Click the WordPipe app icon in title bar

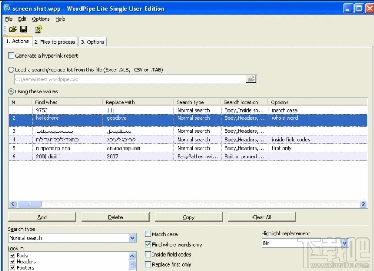pyautogui.click(x=7, y=8)
